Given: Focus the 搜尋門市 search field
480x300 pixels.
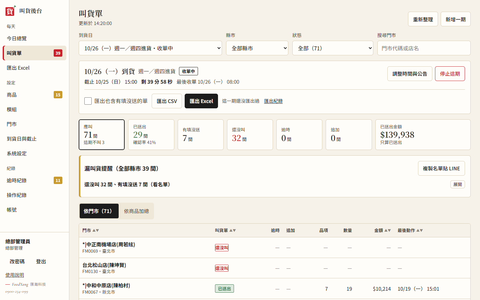Looking at the screenshot, I should [424, 48].
